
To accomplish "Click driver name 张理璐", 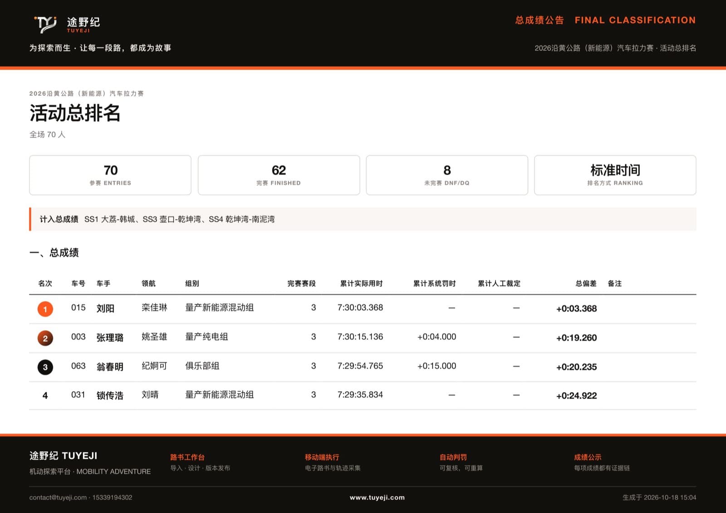I will tap(110, 337).
